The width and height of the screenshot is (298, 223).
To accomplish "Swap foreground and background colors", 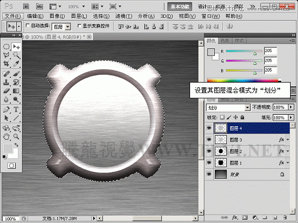I will coord(16,145).
